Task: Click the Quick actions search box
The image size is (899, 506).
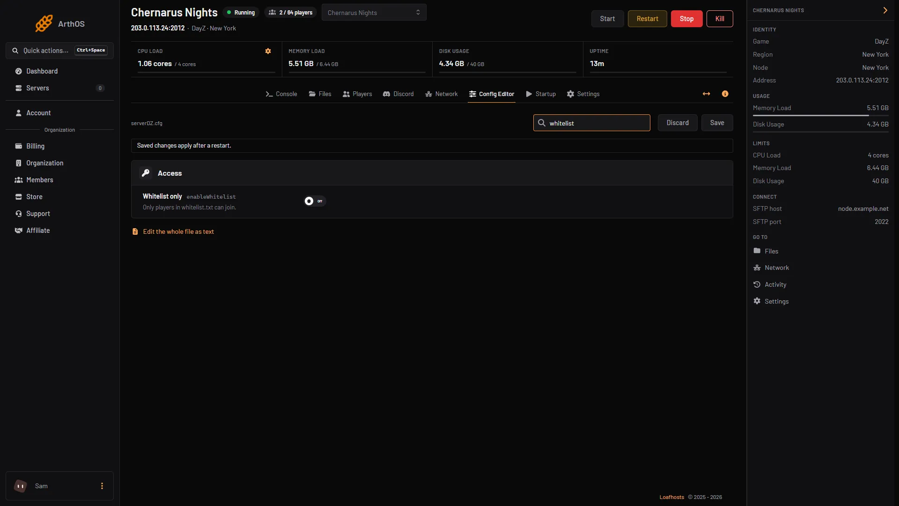Action: [x=59, y=51]
